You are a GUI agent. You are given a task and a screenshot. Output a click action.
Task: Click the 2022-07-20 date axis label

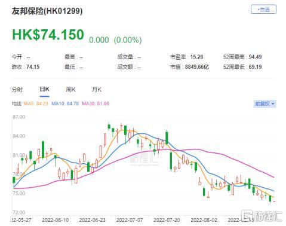[167, 220]
